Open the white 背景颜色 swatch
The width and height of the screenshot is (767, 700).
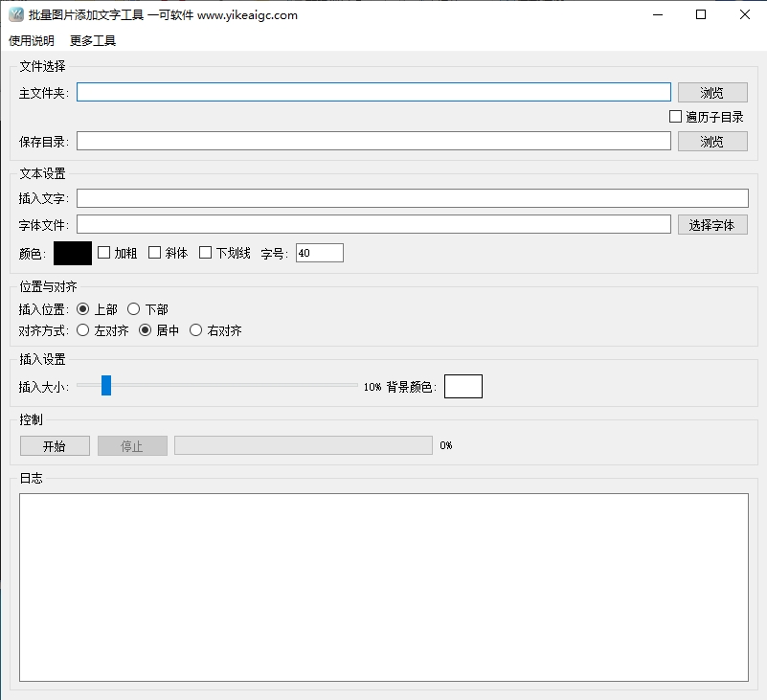coord(463,387)
